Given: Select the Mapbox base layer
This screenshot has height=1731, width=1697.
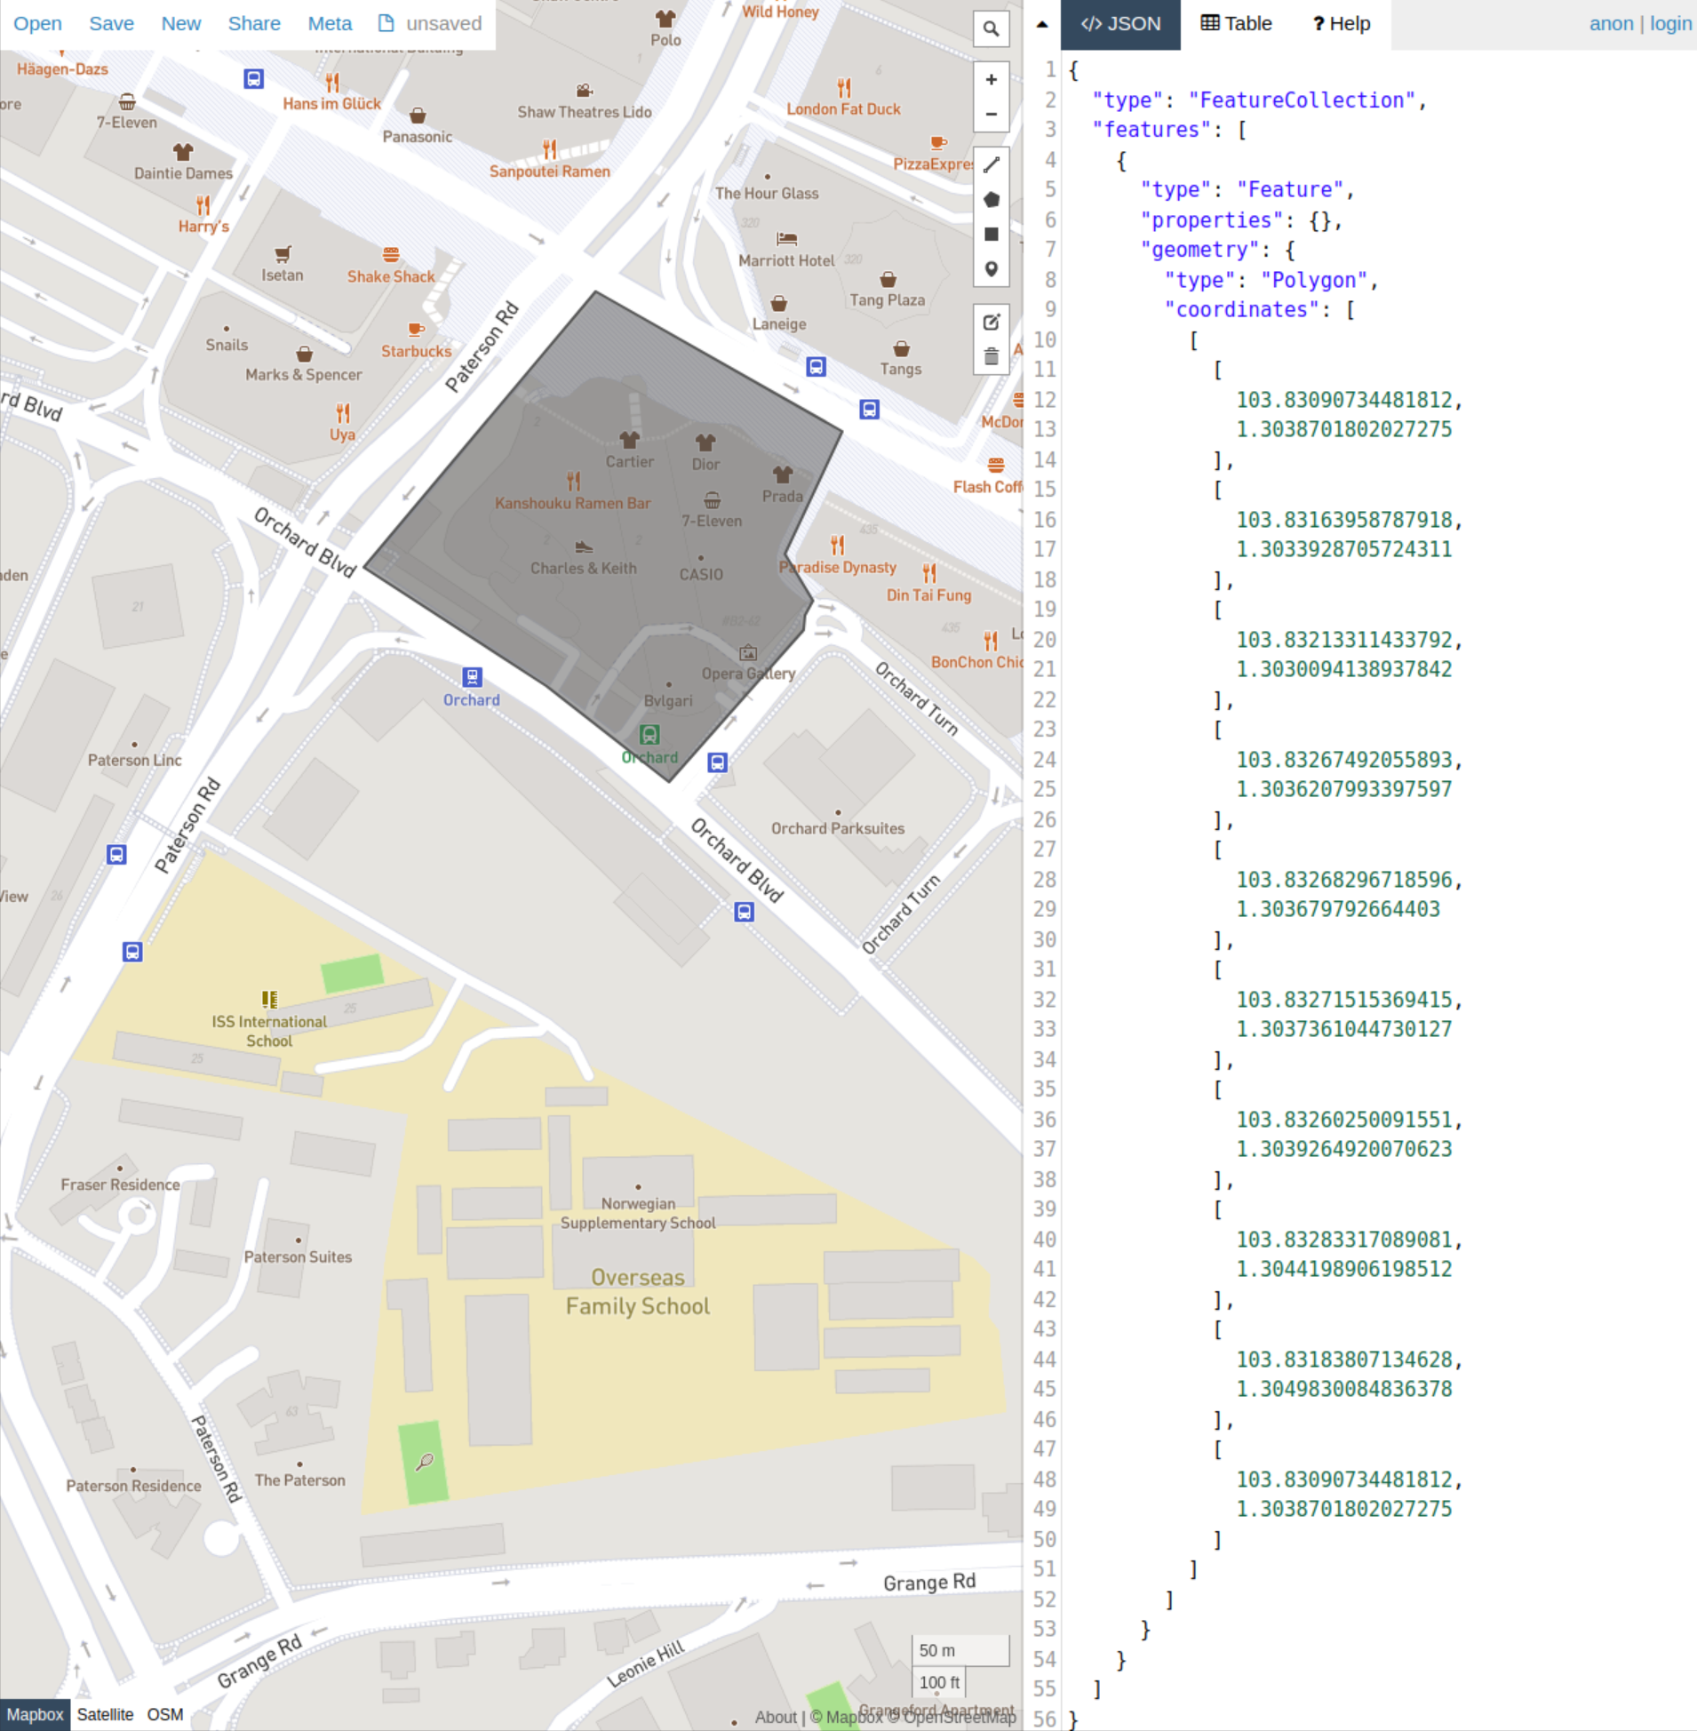Looking at the screenshot, I should 35,1714.
